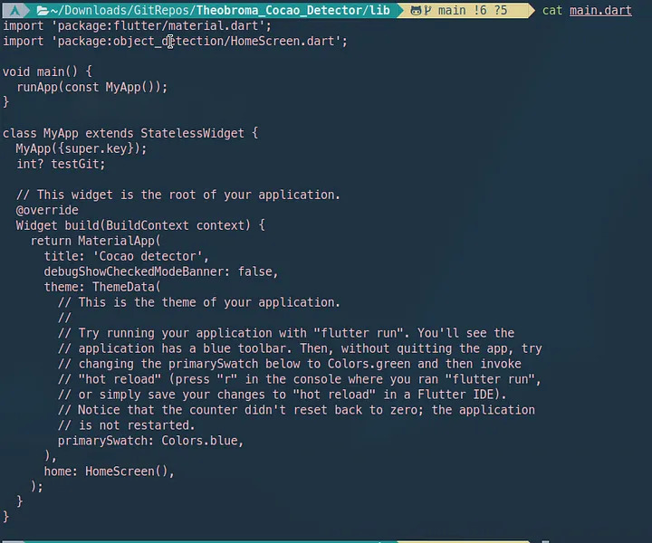Click the title 'Cocao detector' string
This screenshot has height=543, width=652.
coord(148,256)
